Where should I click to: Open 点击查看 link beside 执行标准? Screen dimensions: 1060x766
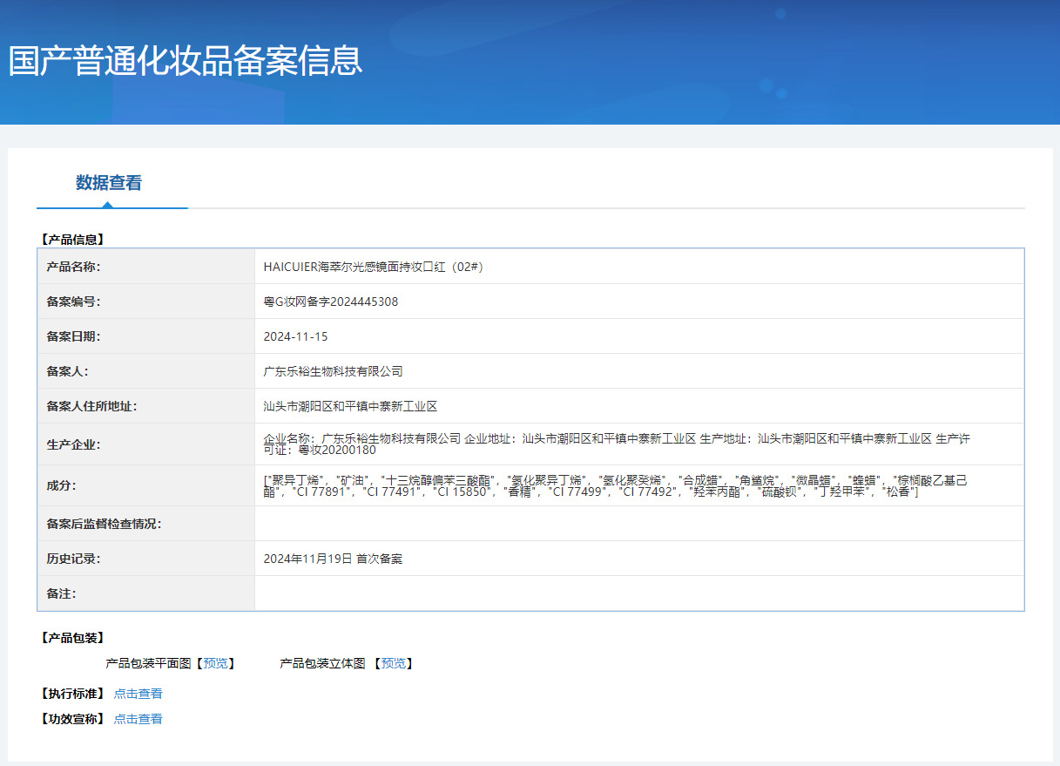[138, 694]
